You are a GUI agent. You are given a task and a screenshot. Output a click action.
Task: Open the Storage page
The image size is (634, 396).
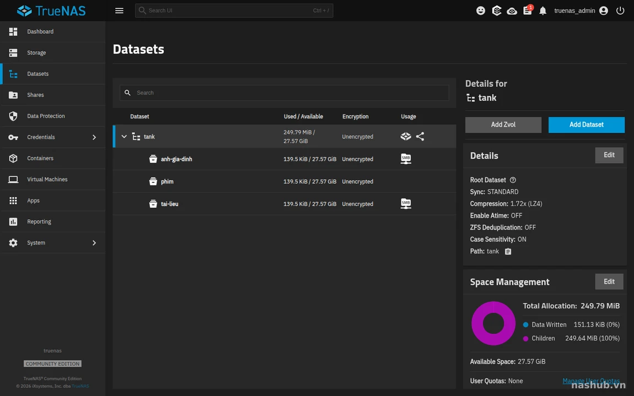(53, 52)
